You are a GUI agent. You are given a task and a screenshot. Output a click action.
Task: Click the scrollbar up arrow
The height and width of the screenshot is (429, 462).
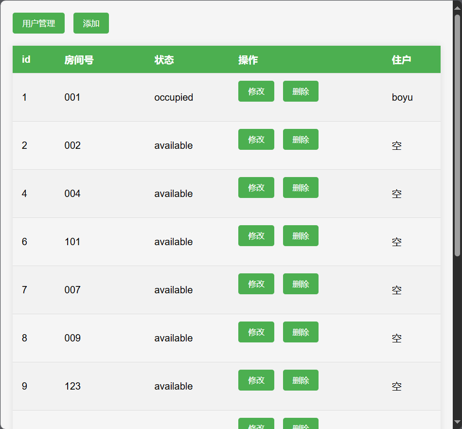coord(457,8)
